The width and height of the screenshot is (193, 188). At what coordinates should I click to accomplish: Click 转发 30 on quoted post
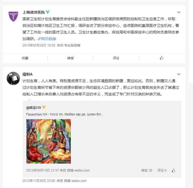(147, 170)
